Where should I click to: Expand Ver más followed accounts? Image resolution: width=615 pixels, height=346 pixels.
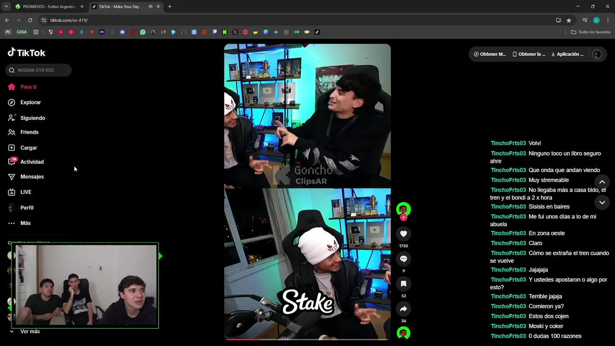pos(25,332)
